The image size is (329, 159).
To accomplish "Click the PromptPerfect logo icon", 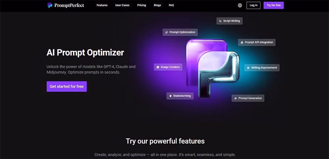I will tap(50, 5).
